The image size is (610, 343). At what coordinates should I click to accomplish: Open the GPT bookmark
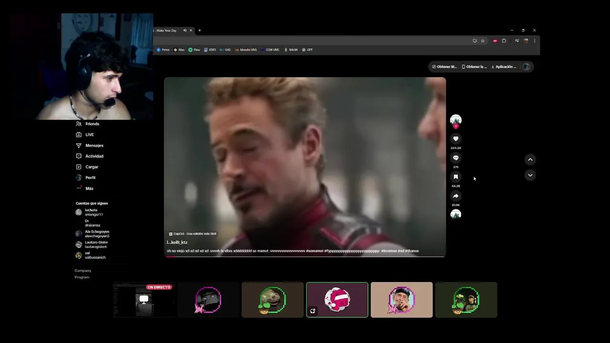[x=307, y=50]
